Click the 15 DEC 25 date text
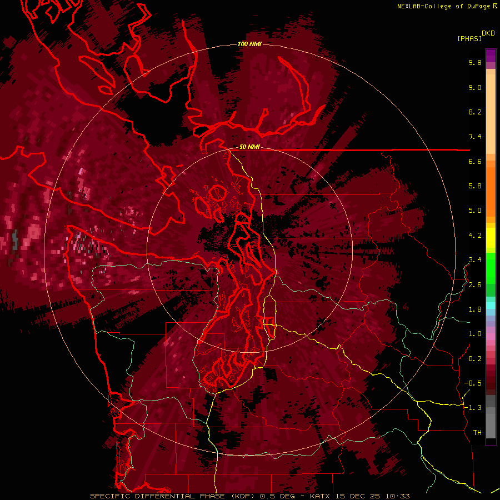The image size is (500, 500). [x=358, y=496]
